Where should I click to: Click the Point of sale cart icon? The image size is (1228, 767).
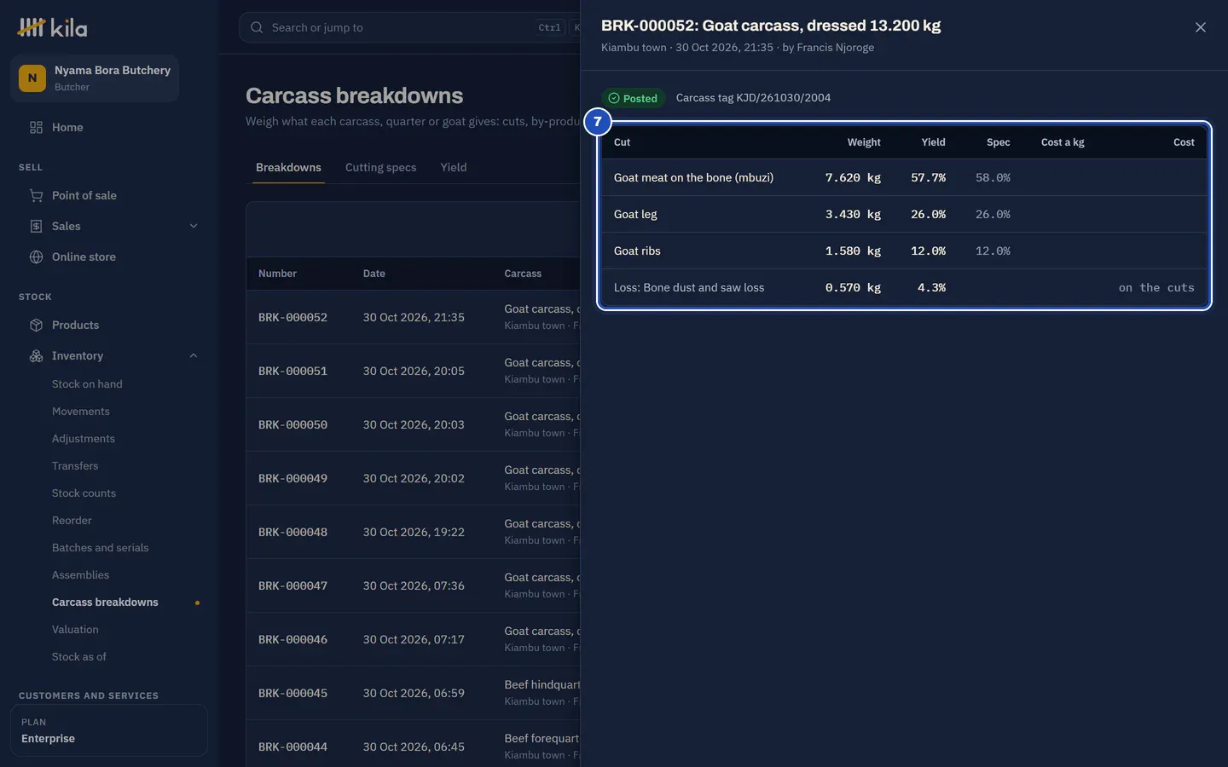point(36,195)
